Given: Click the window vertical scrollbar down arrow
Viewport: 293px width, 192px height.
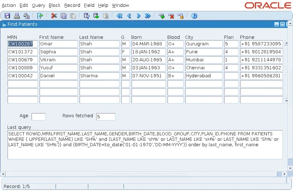Looking at the screenshot, I should tap(290, 168).
